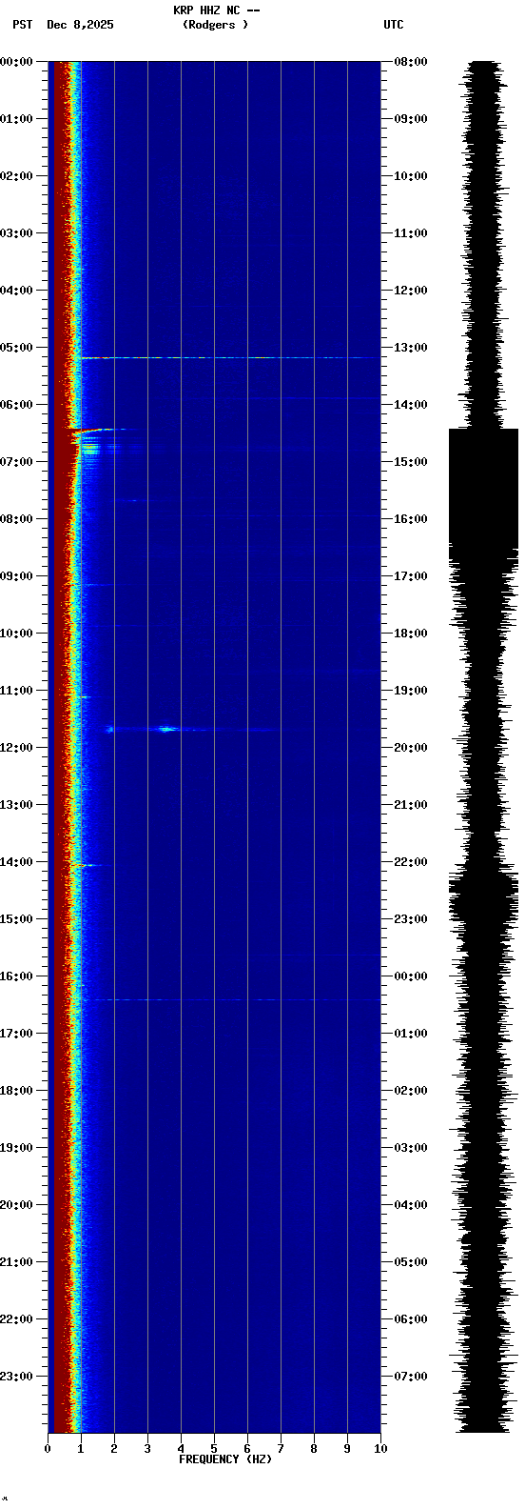Click the 20:00 UTC time tick label

point(411,748)
